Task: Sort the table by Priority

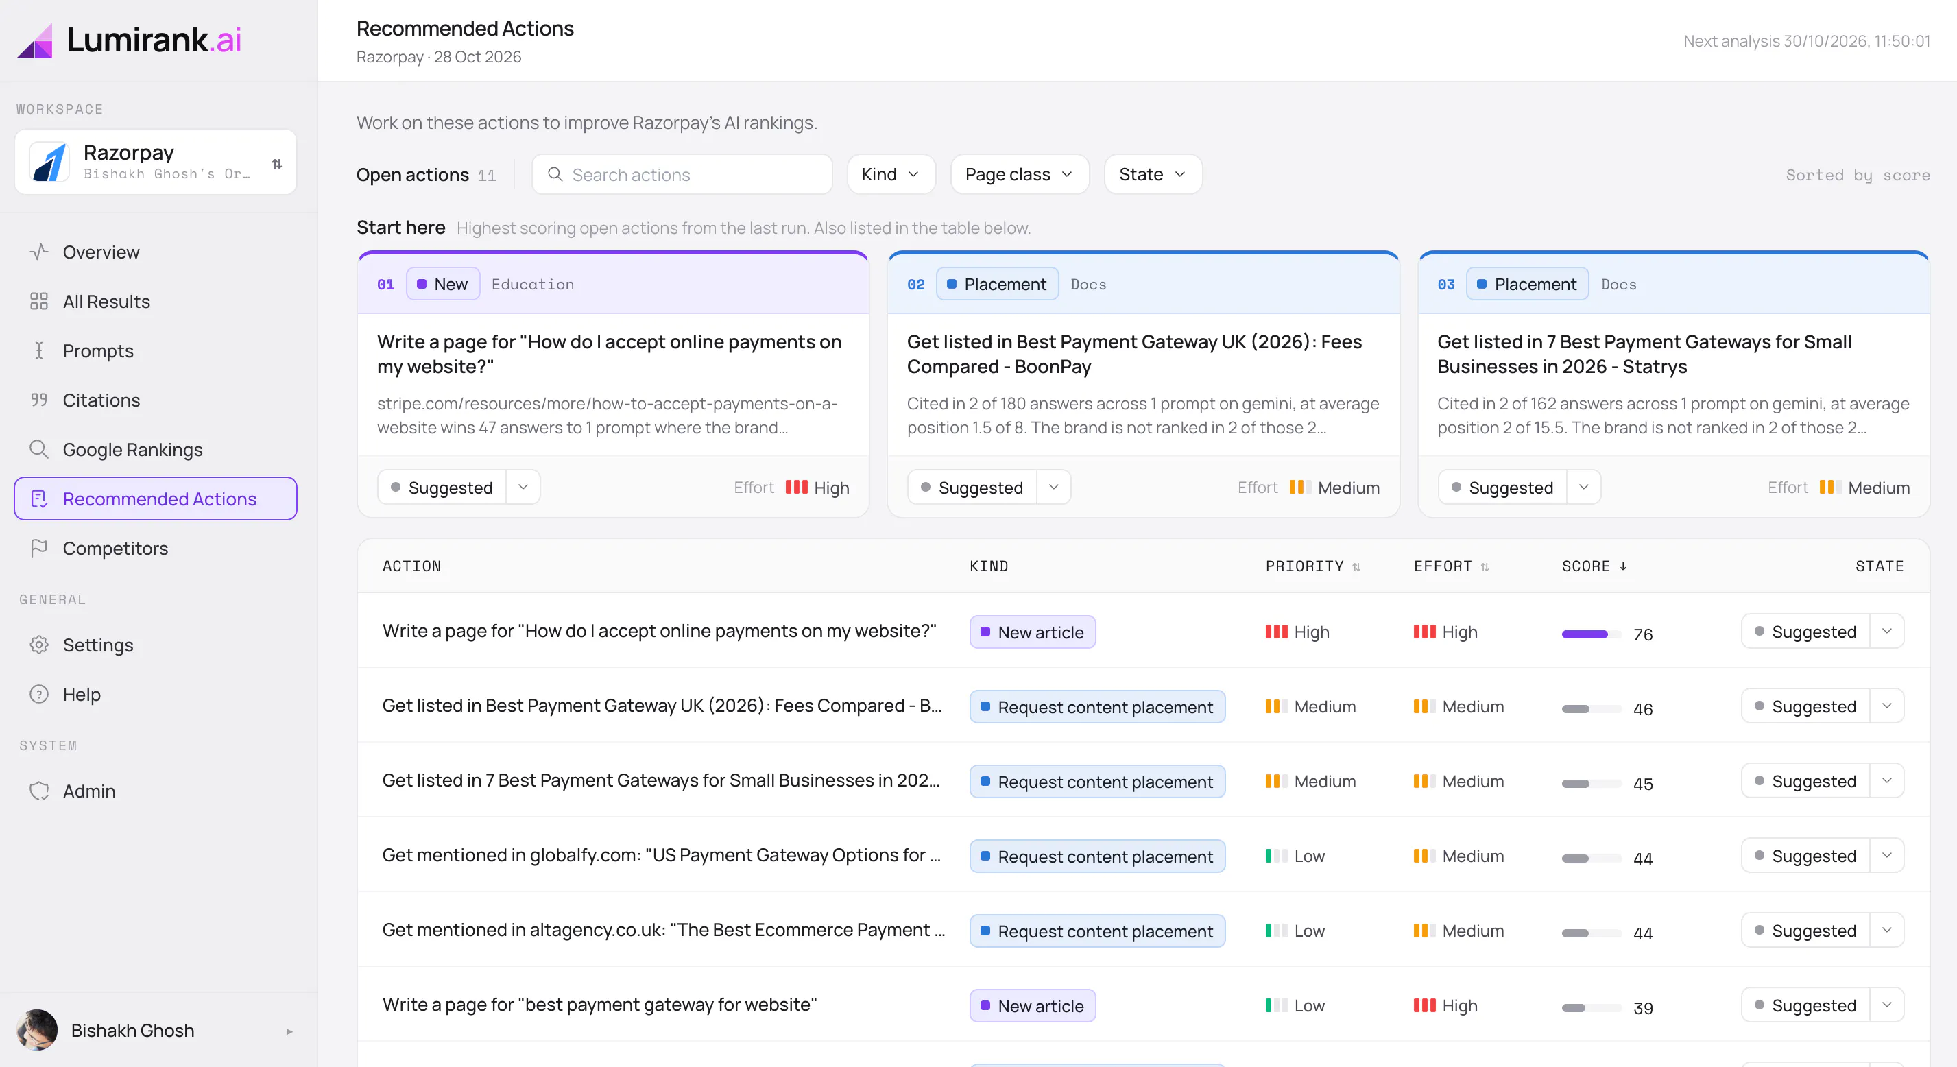Action: pyautogui.click(x=1312, y=566)
